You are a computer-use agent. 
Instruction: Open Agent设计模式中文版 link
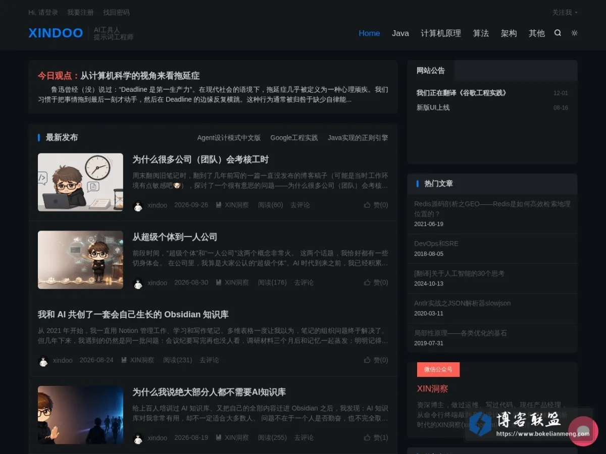(x=229, y=138)
